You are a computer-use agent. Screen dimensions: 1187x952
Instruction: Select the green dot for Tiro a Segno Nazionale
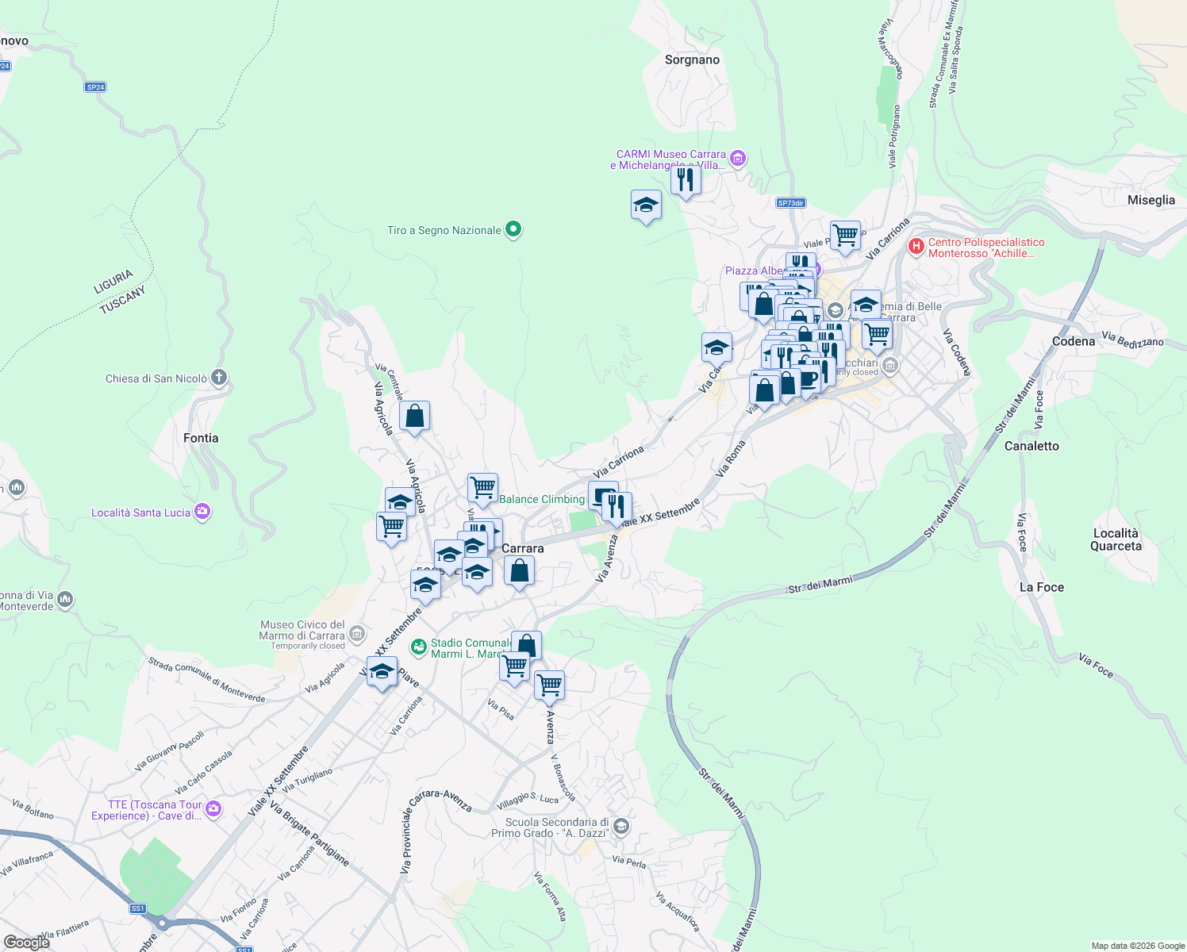(512, 228)
